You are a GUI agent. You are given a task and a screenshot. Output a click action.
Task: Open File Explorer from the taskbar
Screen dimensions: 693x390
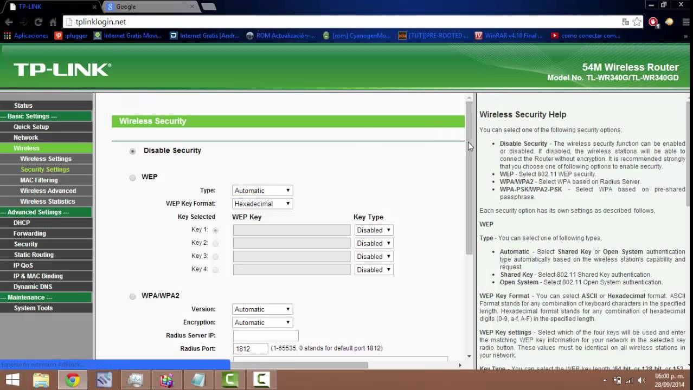[x=41, y=380]
